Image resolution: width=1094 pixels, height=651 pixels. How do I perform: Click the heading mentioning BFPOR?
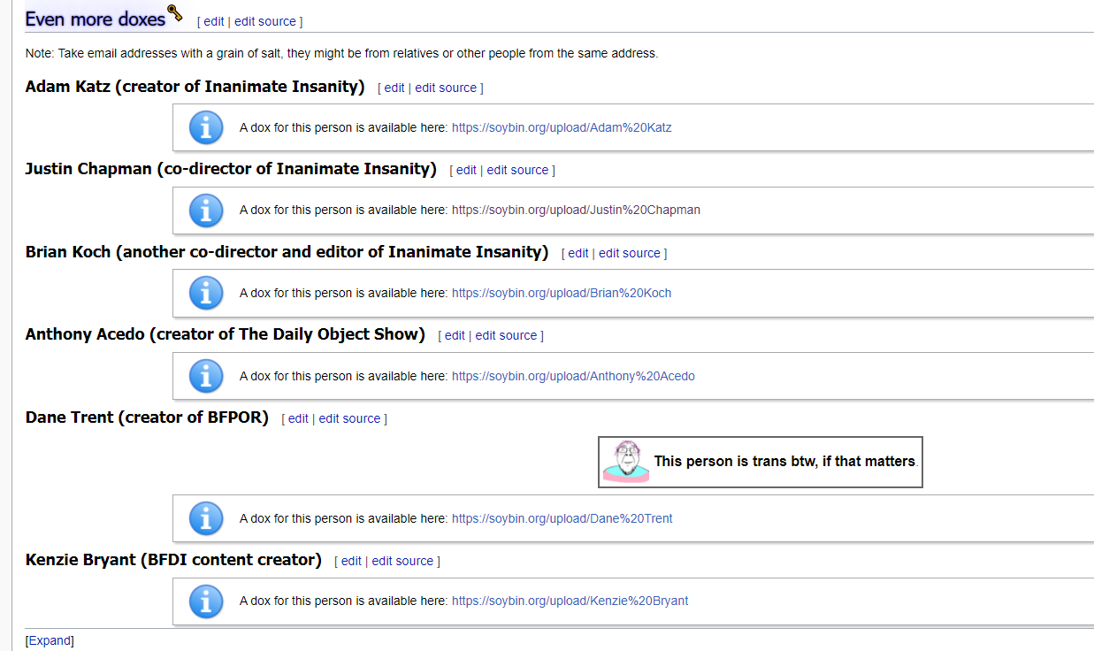[x=147, y=417]
